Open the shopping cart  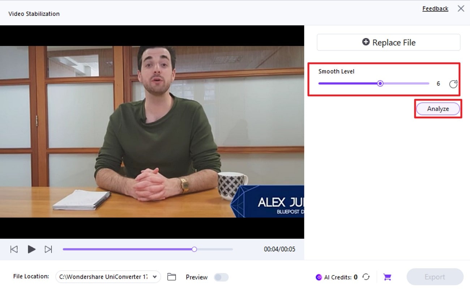click(387, 277)
